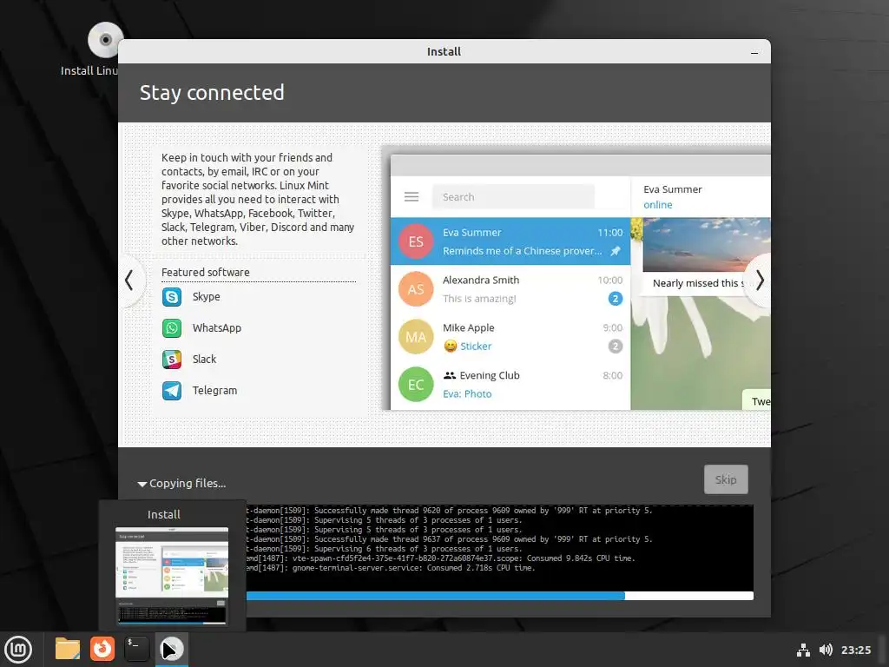Click the WhatsApp icon in Featured software

pos(172,327)
